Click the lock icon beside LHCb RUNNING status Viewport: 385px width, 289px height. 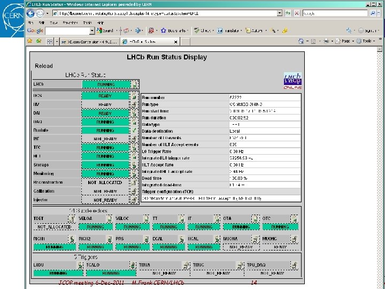click(135, 85)
